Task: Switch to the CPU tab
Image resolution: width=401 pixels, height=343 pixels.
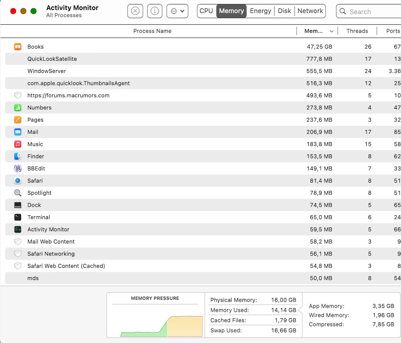Action: point(206,11)
